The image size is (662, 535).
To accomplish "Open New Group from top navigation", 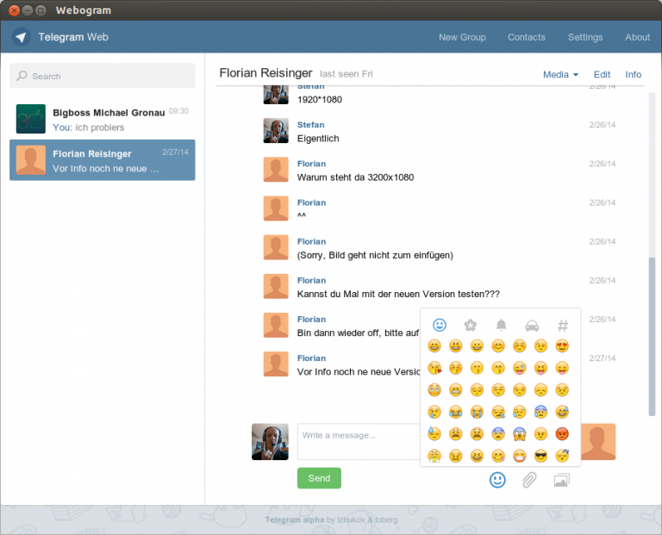I will [x=462, y=37].
